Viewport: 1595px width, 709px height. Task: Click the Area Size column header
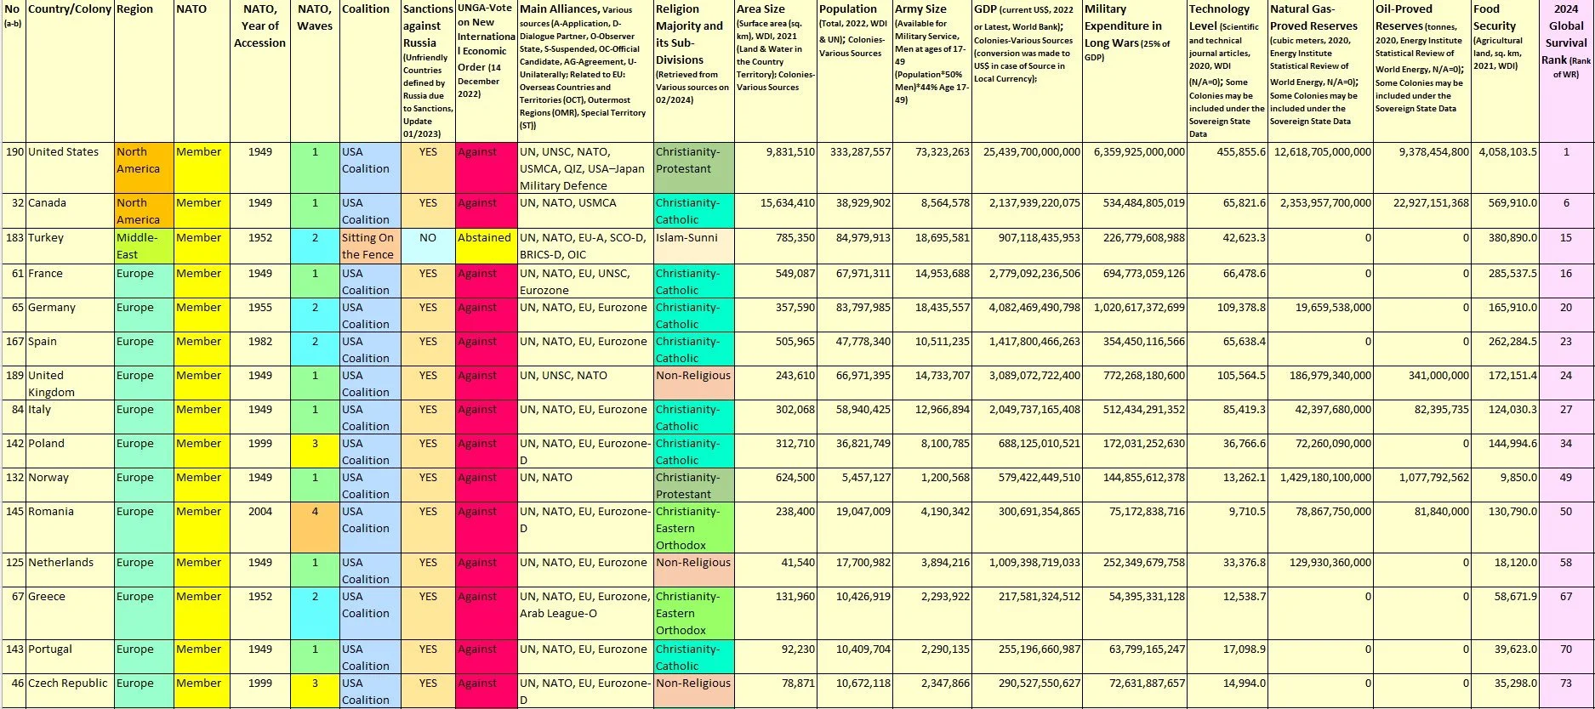pos(776,71)
